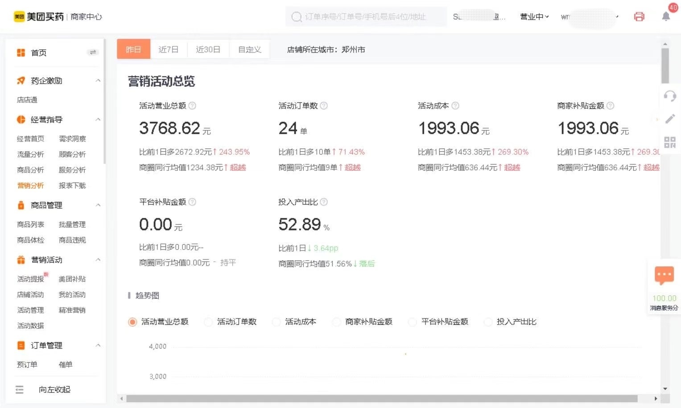Click the customer service headset icon
This screenshot has height=408, width=681.
coord(670,96)
